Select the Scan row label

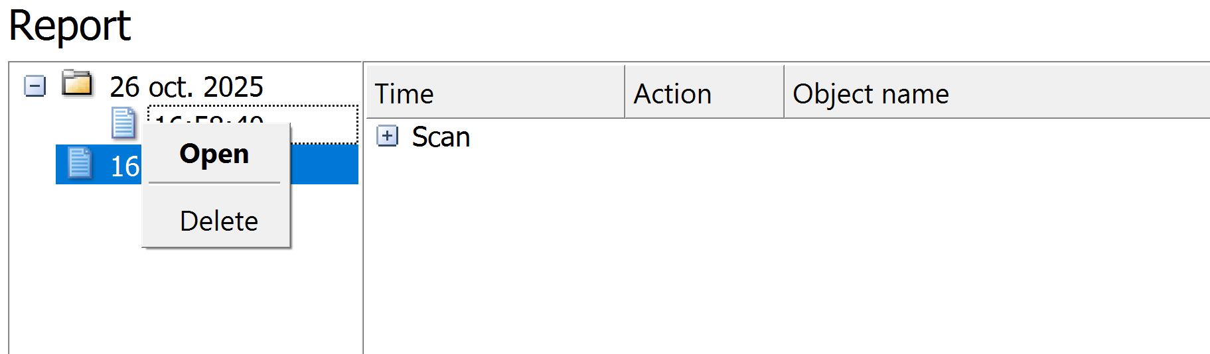(x=441, y=137)
